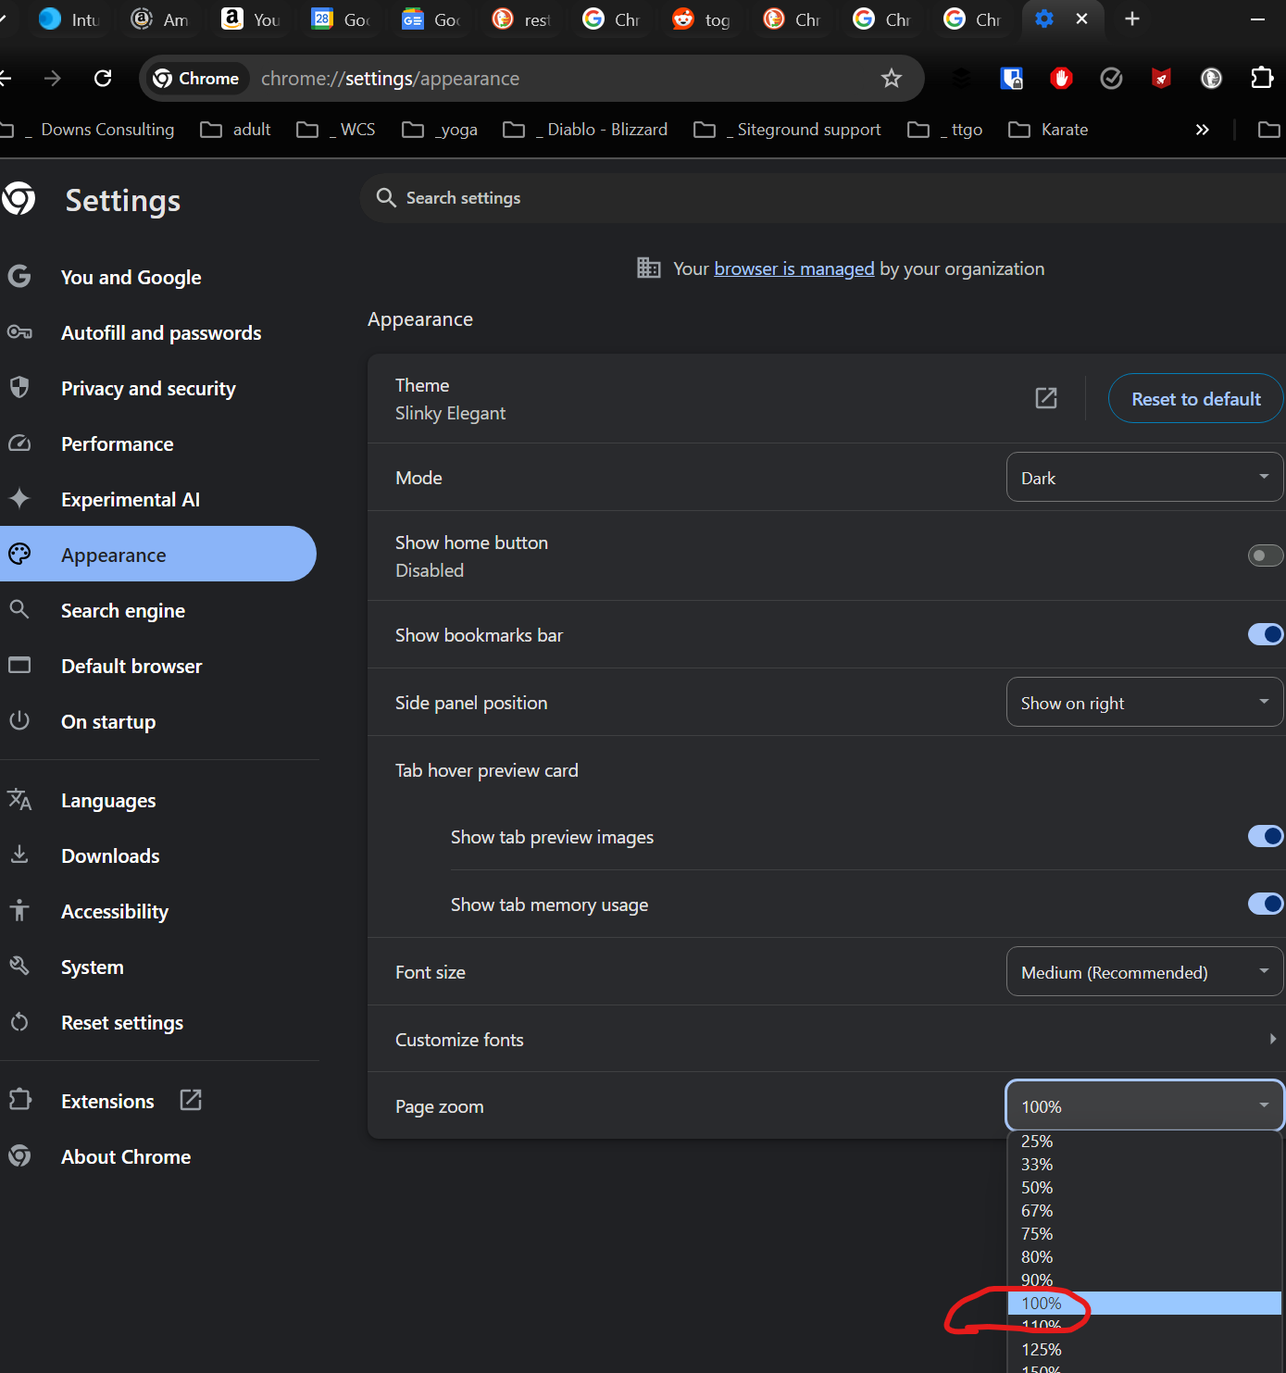The image size is (1286, 1373).
Task: Expand the Side panel position dropdown
Action: [x=1143, y=703]
